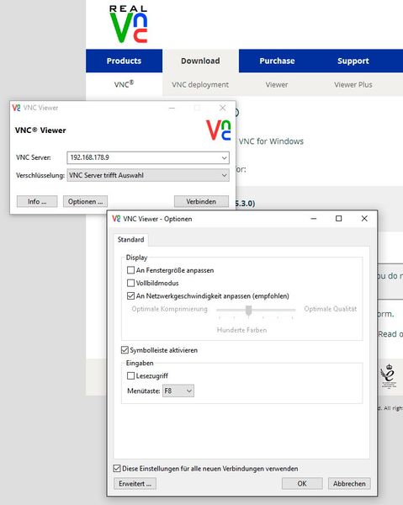The image size is (403, 505).
Task: Maximize the VNC Viewer Optionen dialog
Action: tap(338, 218)
